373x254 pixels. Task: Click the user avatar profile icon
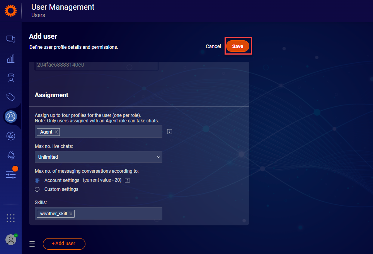click(x=11, y=240)
